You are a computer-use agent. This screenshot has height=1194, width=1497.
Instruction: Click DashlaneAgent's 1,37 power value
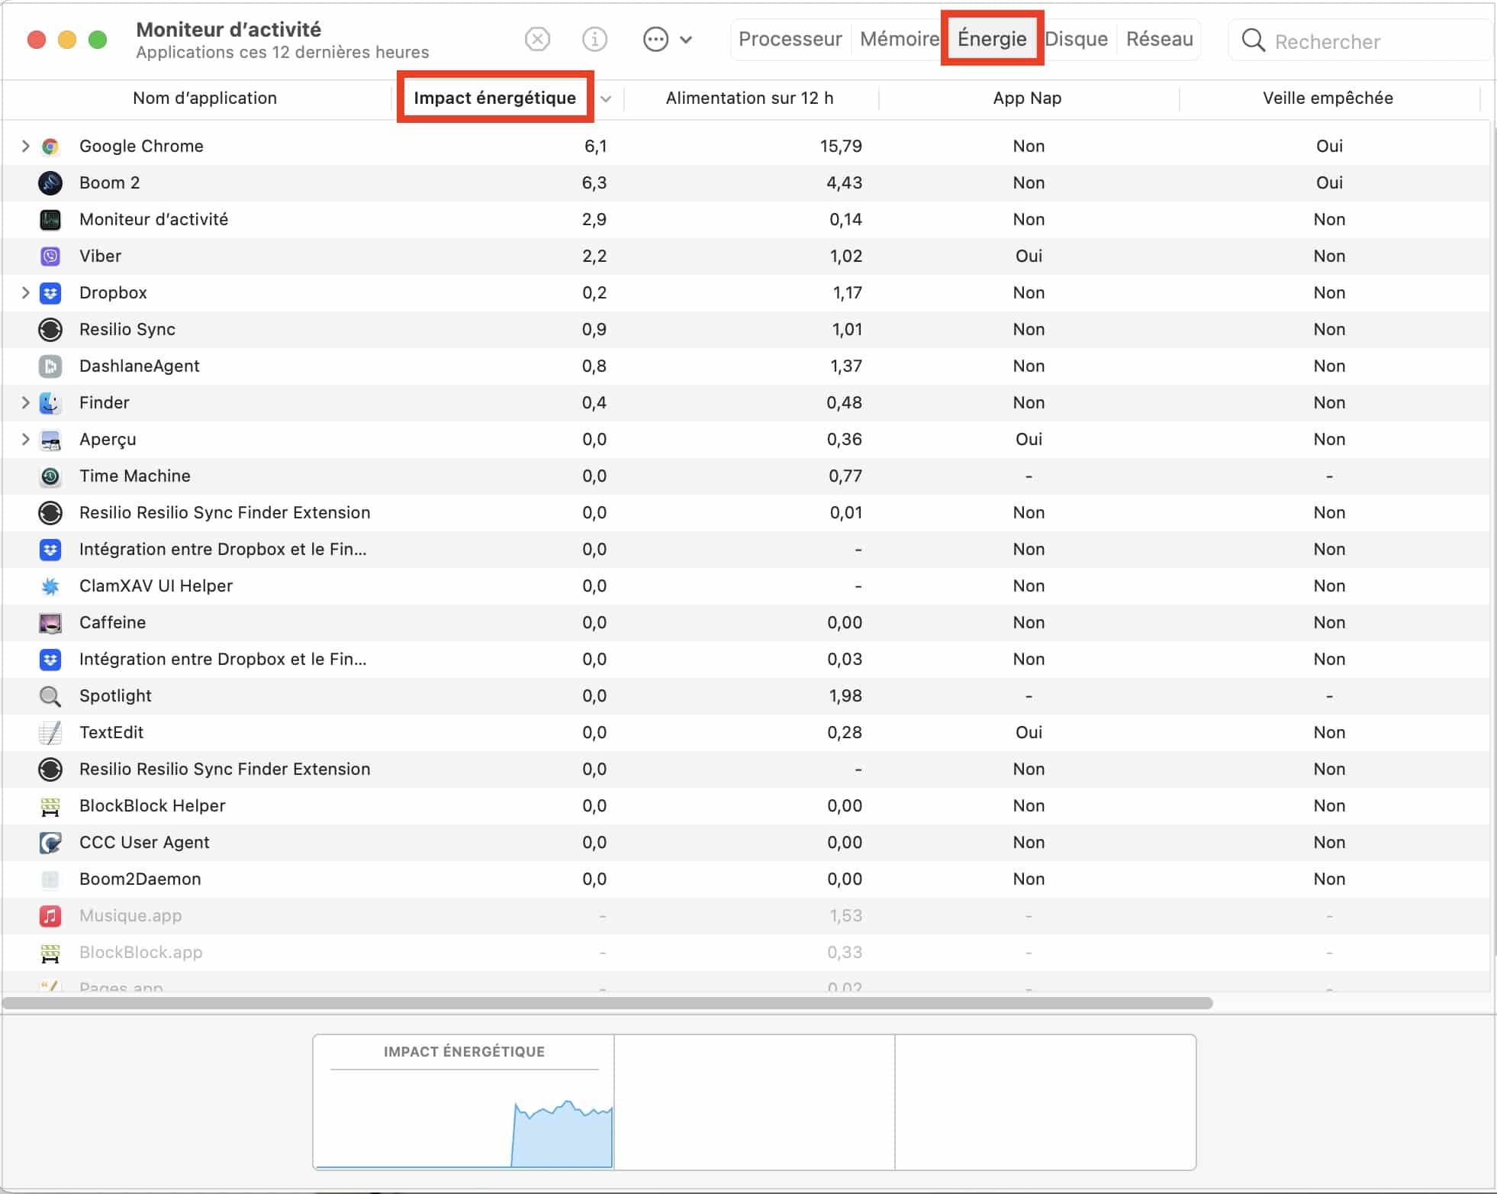(846, 366)
